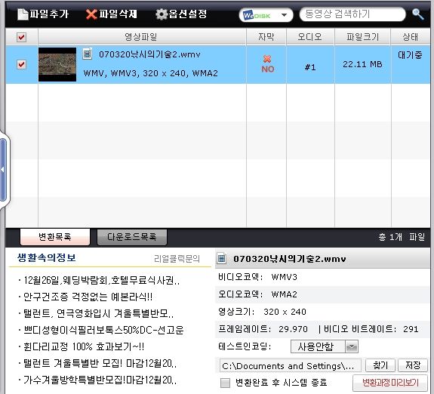Open 옵션설정 options settings
The width and height of the screenshot is (434, 394).
point(181,14)
